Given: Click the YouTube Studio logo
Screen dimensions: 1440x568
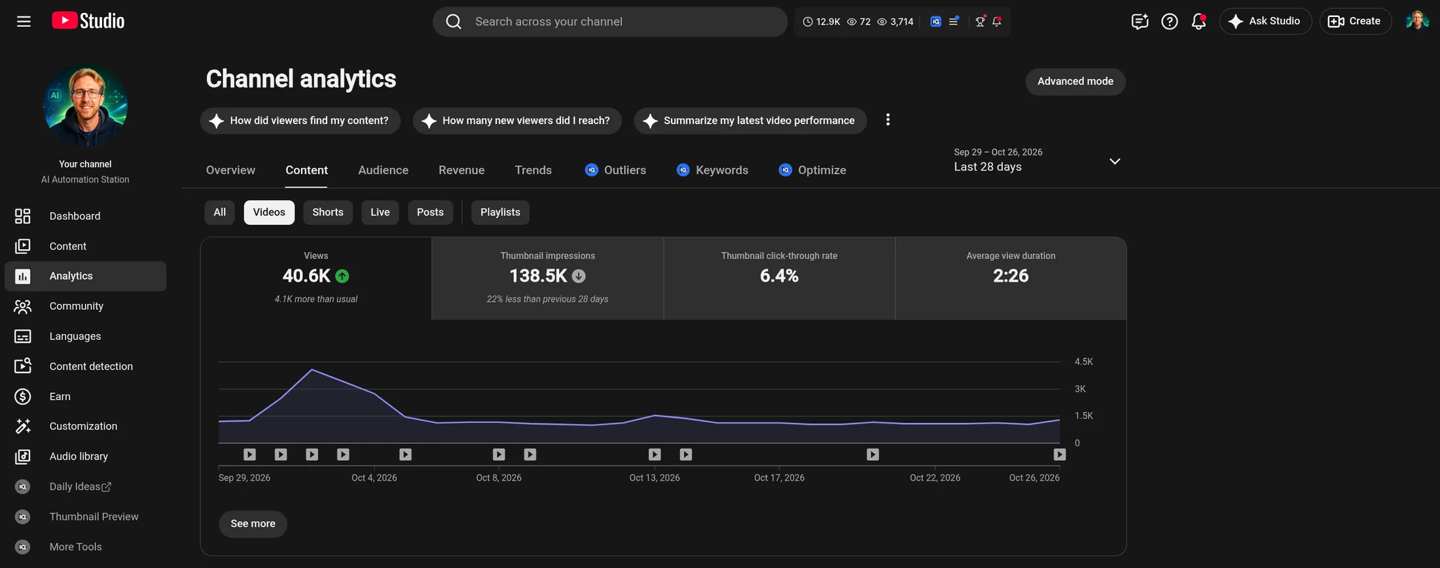Looking at the screenshot, I should point(88,21).
